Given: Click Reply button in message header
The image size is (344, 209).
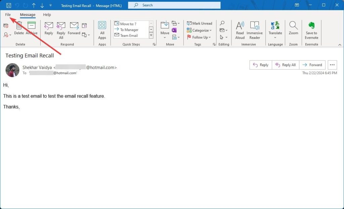Looking at the screenshot, I should [261, 65].
